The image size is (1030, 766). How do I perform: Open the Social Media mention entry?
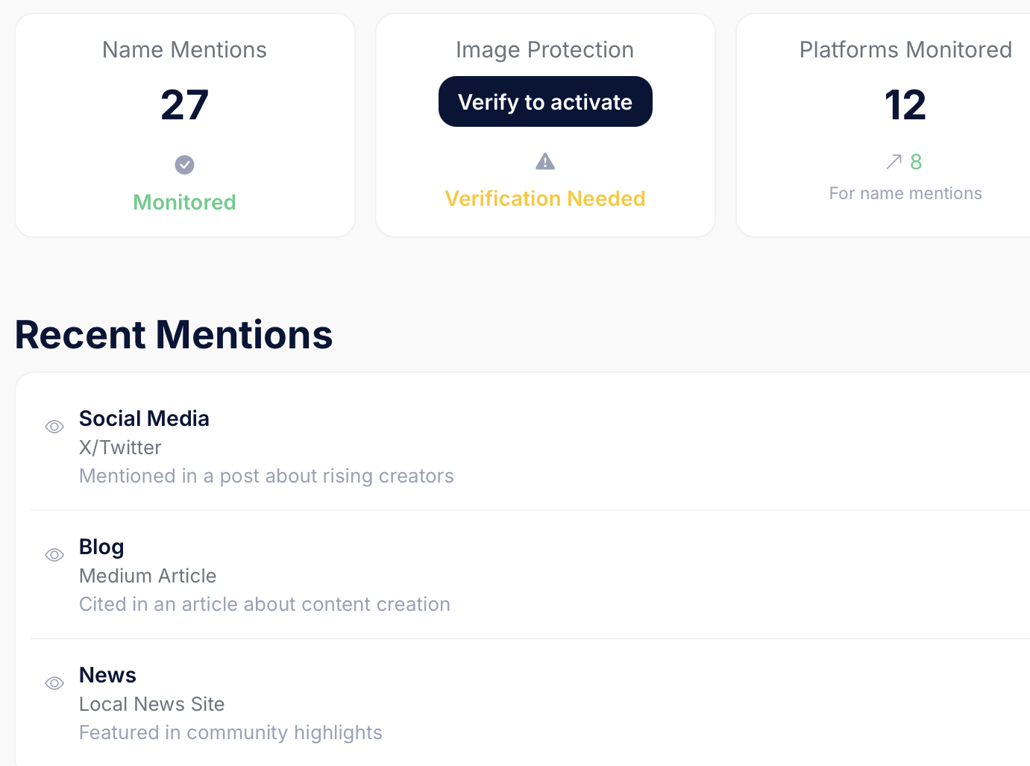click(144, 418)
